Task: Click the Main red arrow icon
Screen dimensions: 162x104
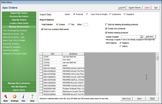Action: [x=6, y=96]
